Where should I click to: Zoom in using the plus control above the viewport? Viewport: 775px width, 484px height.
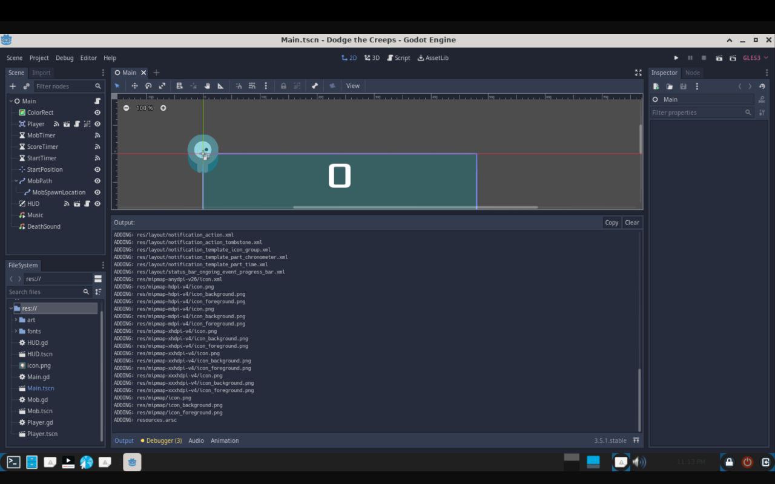[163, 108]
